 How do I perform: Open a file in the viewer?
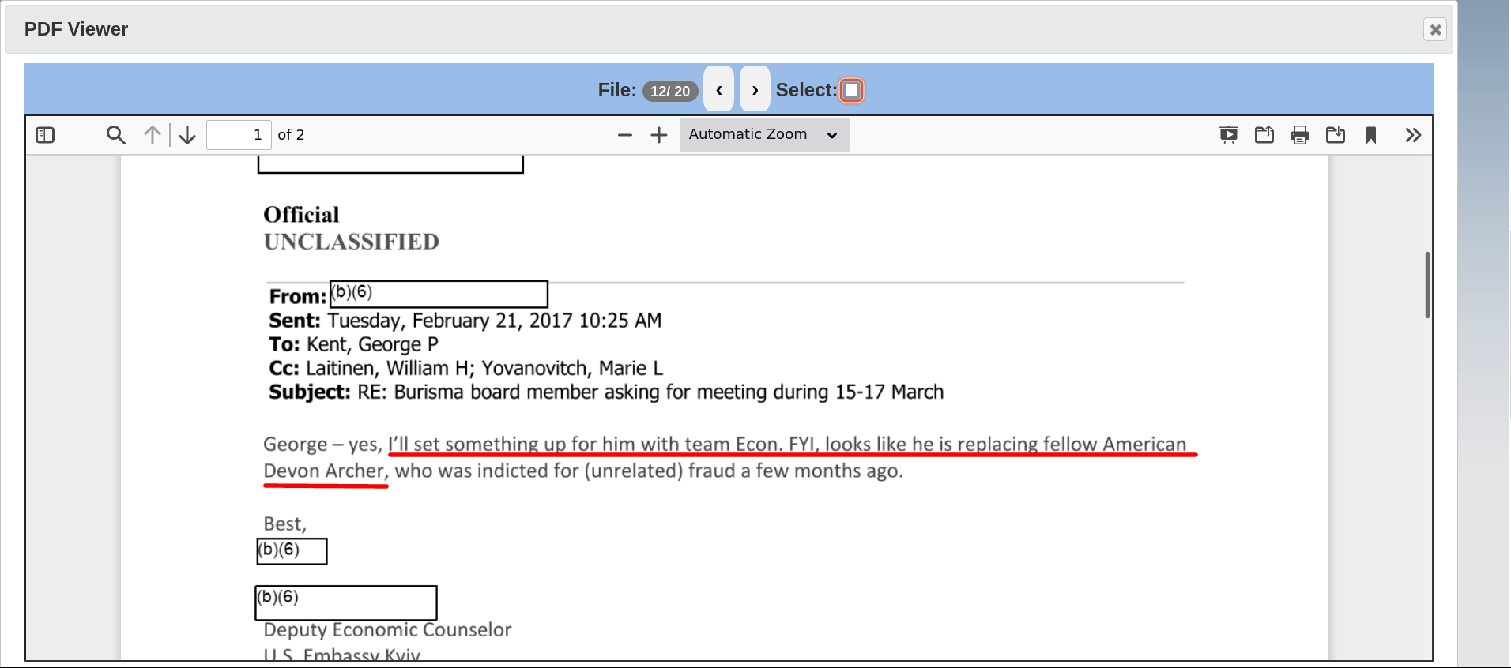[x=1264, y=135]
